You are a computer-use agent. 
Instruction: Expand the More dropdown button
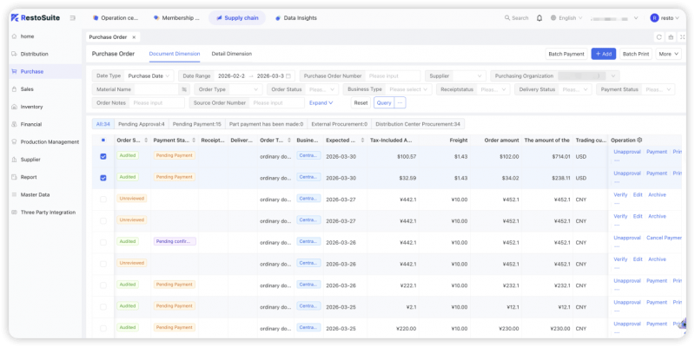pos(668,54)
